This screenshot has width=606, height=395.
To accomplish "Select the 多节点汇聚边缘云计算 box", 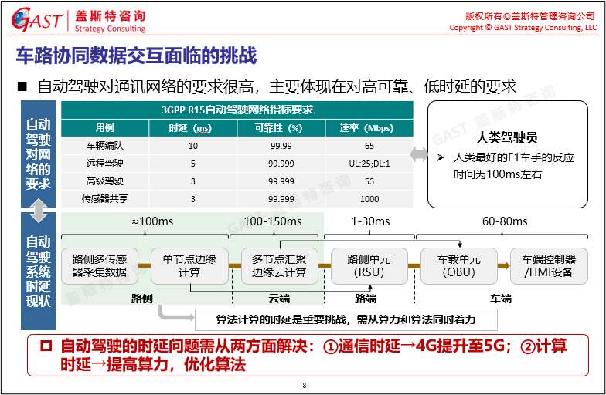I will pyautogui.click(x=279, y=265).
